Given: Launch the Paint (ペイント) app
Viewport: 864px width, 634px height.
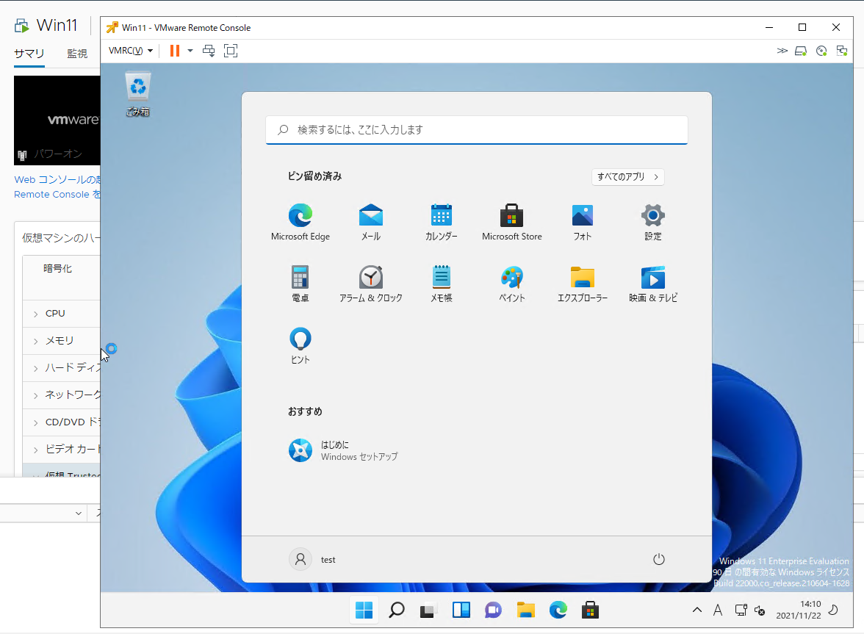Looking at the screenshot, I should point(512,284).
